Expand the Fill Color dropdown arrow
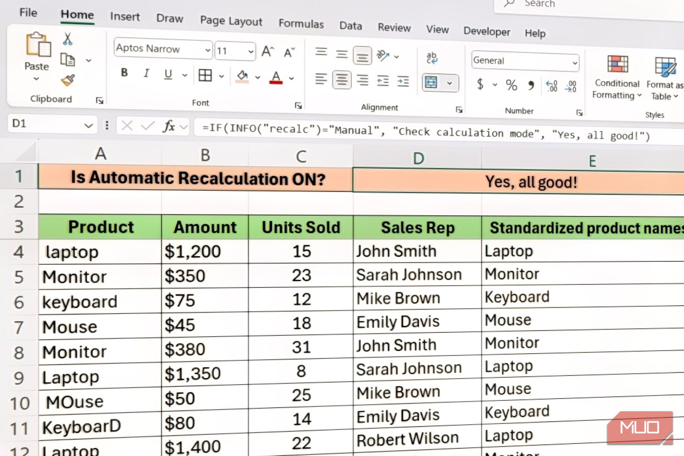Viewport: 684px width, 456px height. click(x=257, y=77)
